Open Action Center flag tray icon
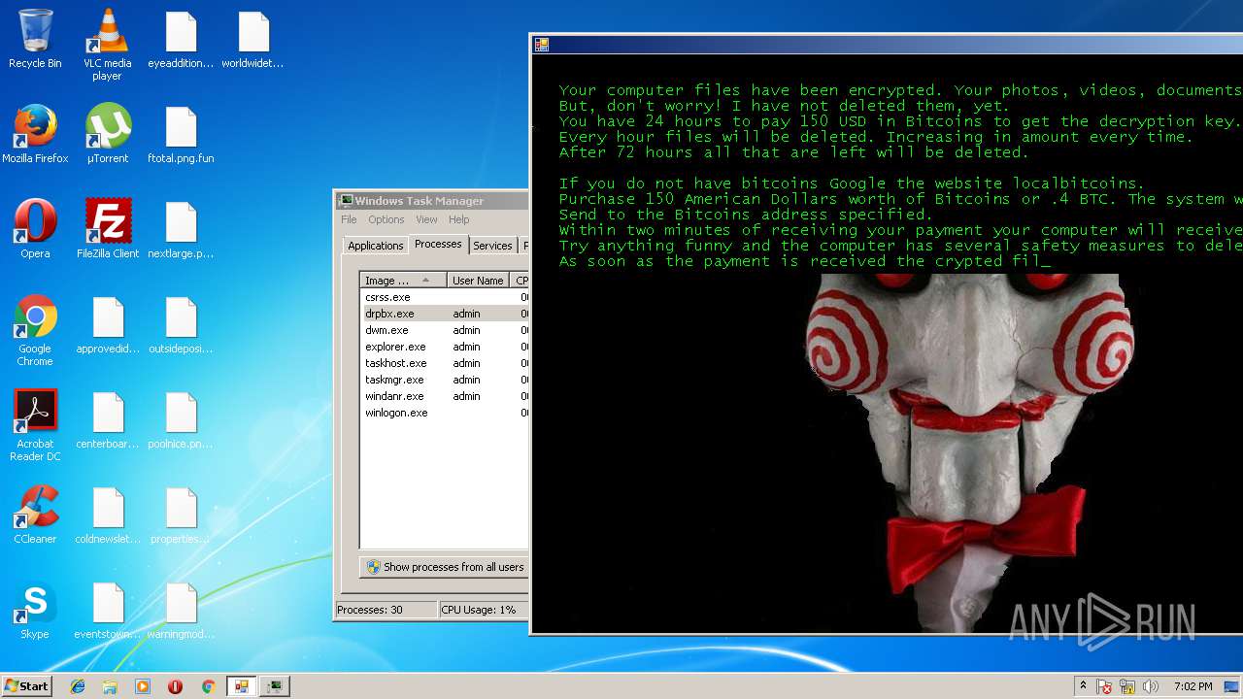 (x=1105, y=686)
